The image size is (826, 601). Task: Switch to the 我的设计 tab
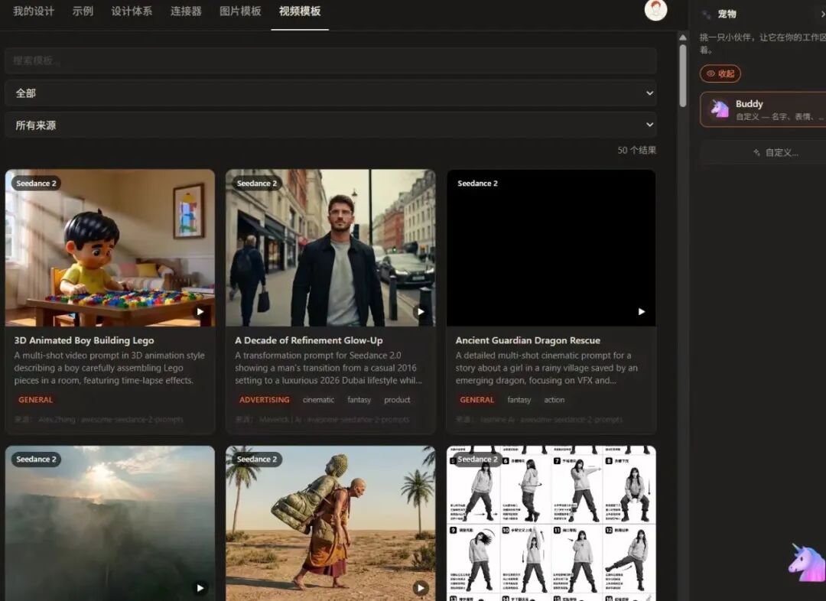(x=34, y=11)
